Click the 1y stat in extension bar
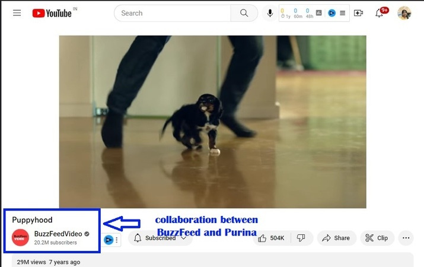 pyautogui.click(x=285, y=13)
